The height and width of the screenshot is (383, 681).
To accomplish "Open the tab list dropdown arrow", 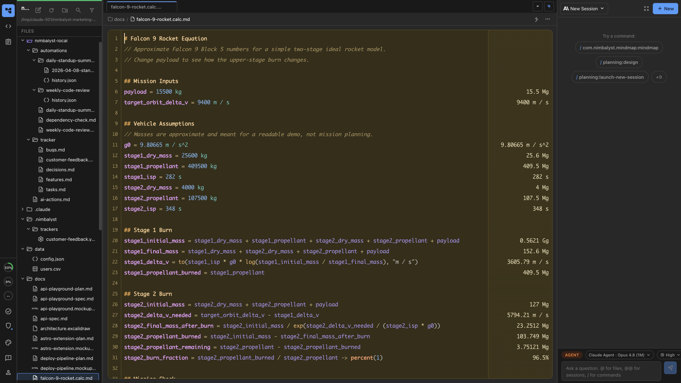I will click(x=538, y=6).
